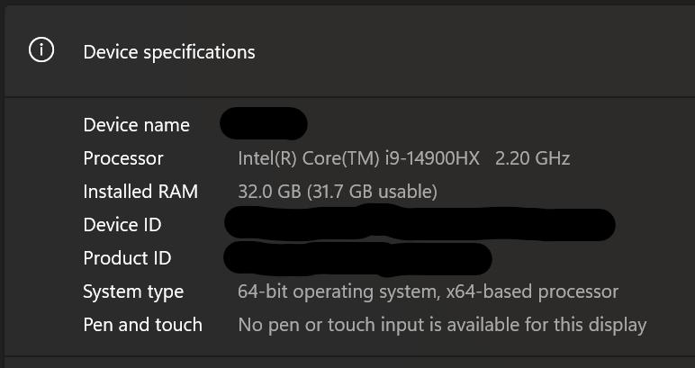Click the blacked-out device name value
The image size is (695, 368).
point(264,123)
